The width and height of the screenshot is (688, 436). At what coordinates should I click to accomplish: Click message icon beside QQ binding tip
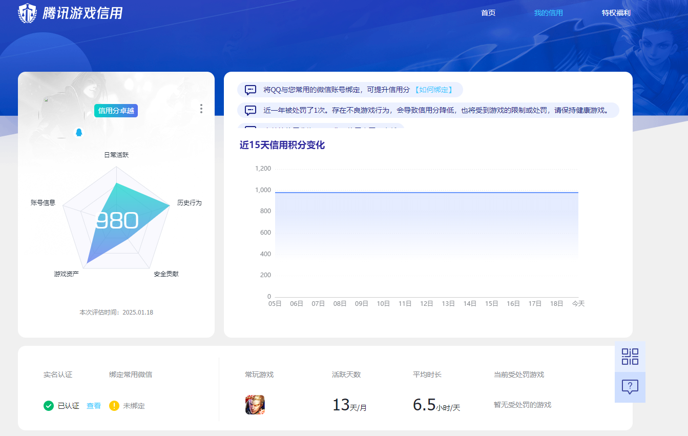pos(251,90)
